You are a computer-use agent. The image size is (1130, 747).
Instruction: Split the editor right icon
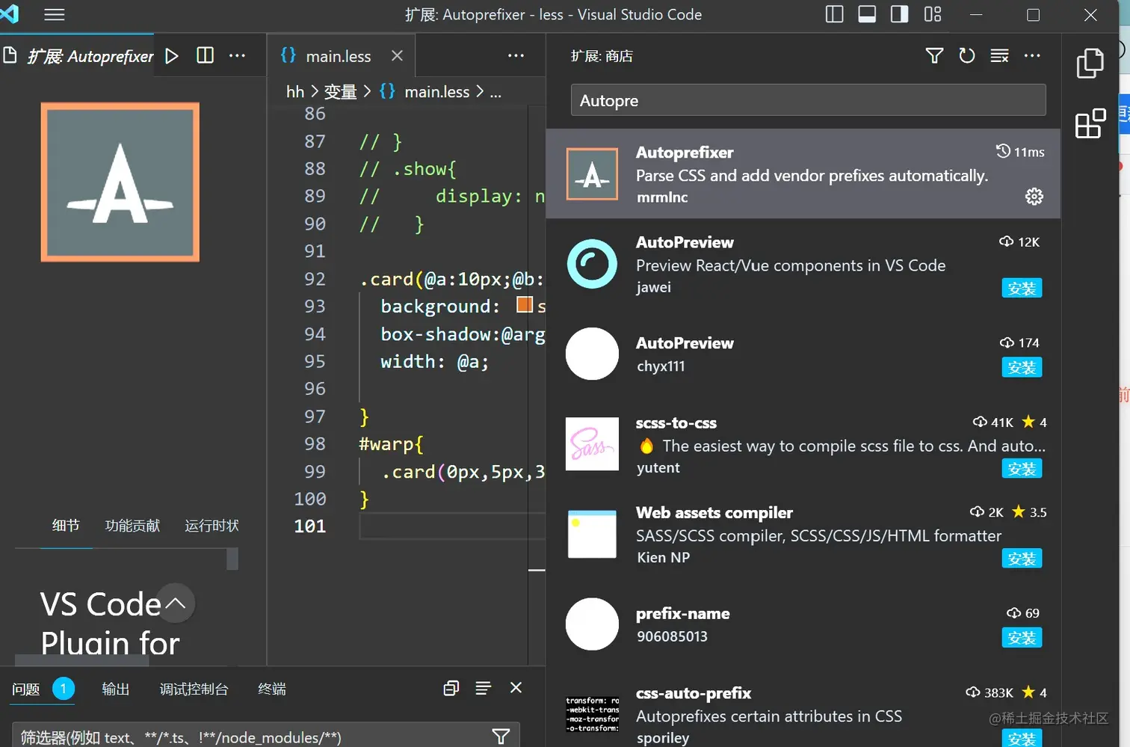coord(205,55)
